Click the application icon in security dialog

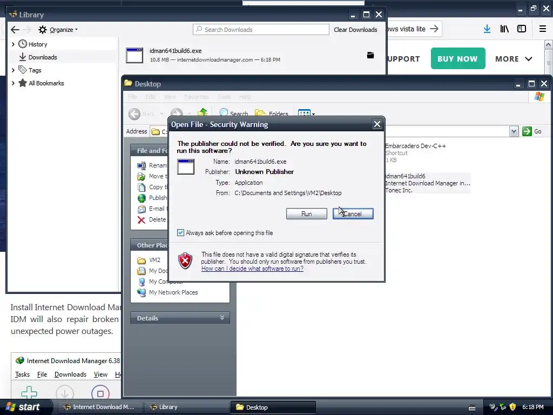[186, 166]
